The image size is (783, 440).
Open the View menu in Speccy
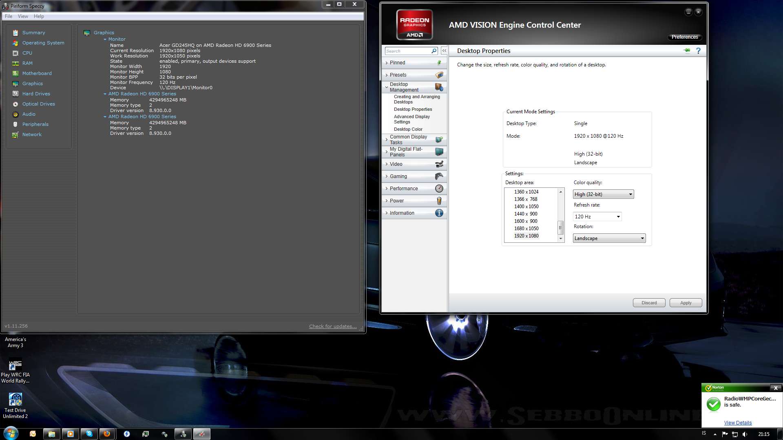click(23, 16)
